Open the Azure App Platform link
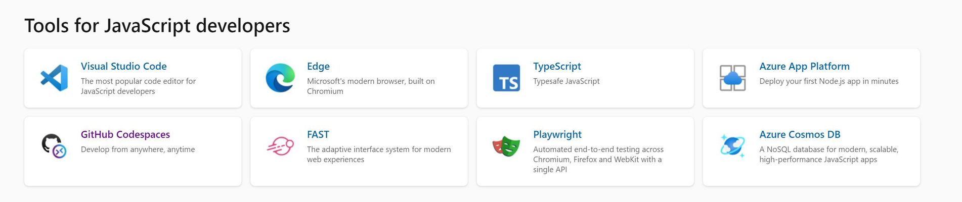 [x=804, y=66]
